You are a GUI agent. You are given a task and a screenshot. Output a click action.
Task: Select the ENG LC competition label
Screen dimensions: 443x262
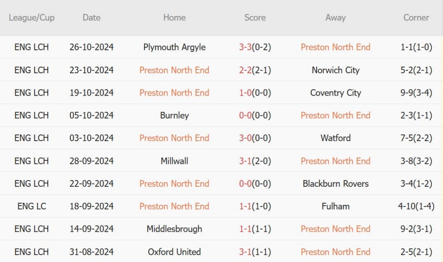[31, 206]
